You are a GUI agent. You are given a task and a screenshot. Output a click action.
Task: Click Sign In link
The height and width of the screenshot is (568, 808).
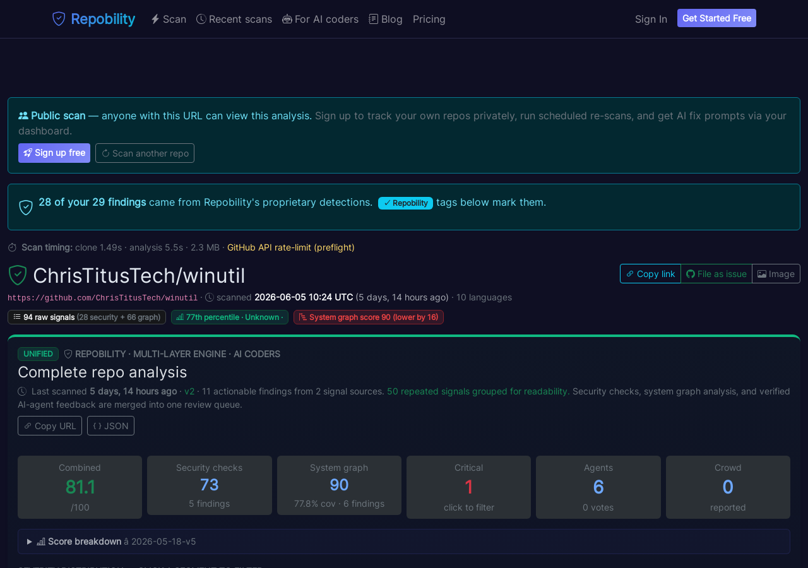[x=651, y=19]
